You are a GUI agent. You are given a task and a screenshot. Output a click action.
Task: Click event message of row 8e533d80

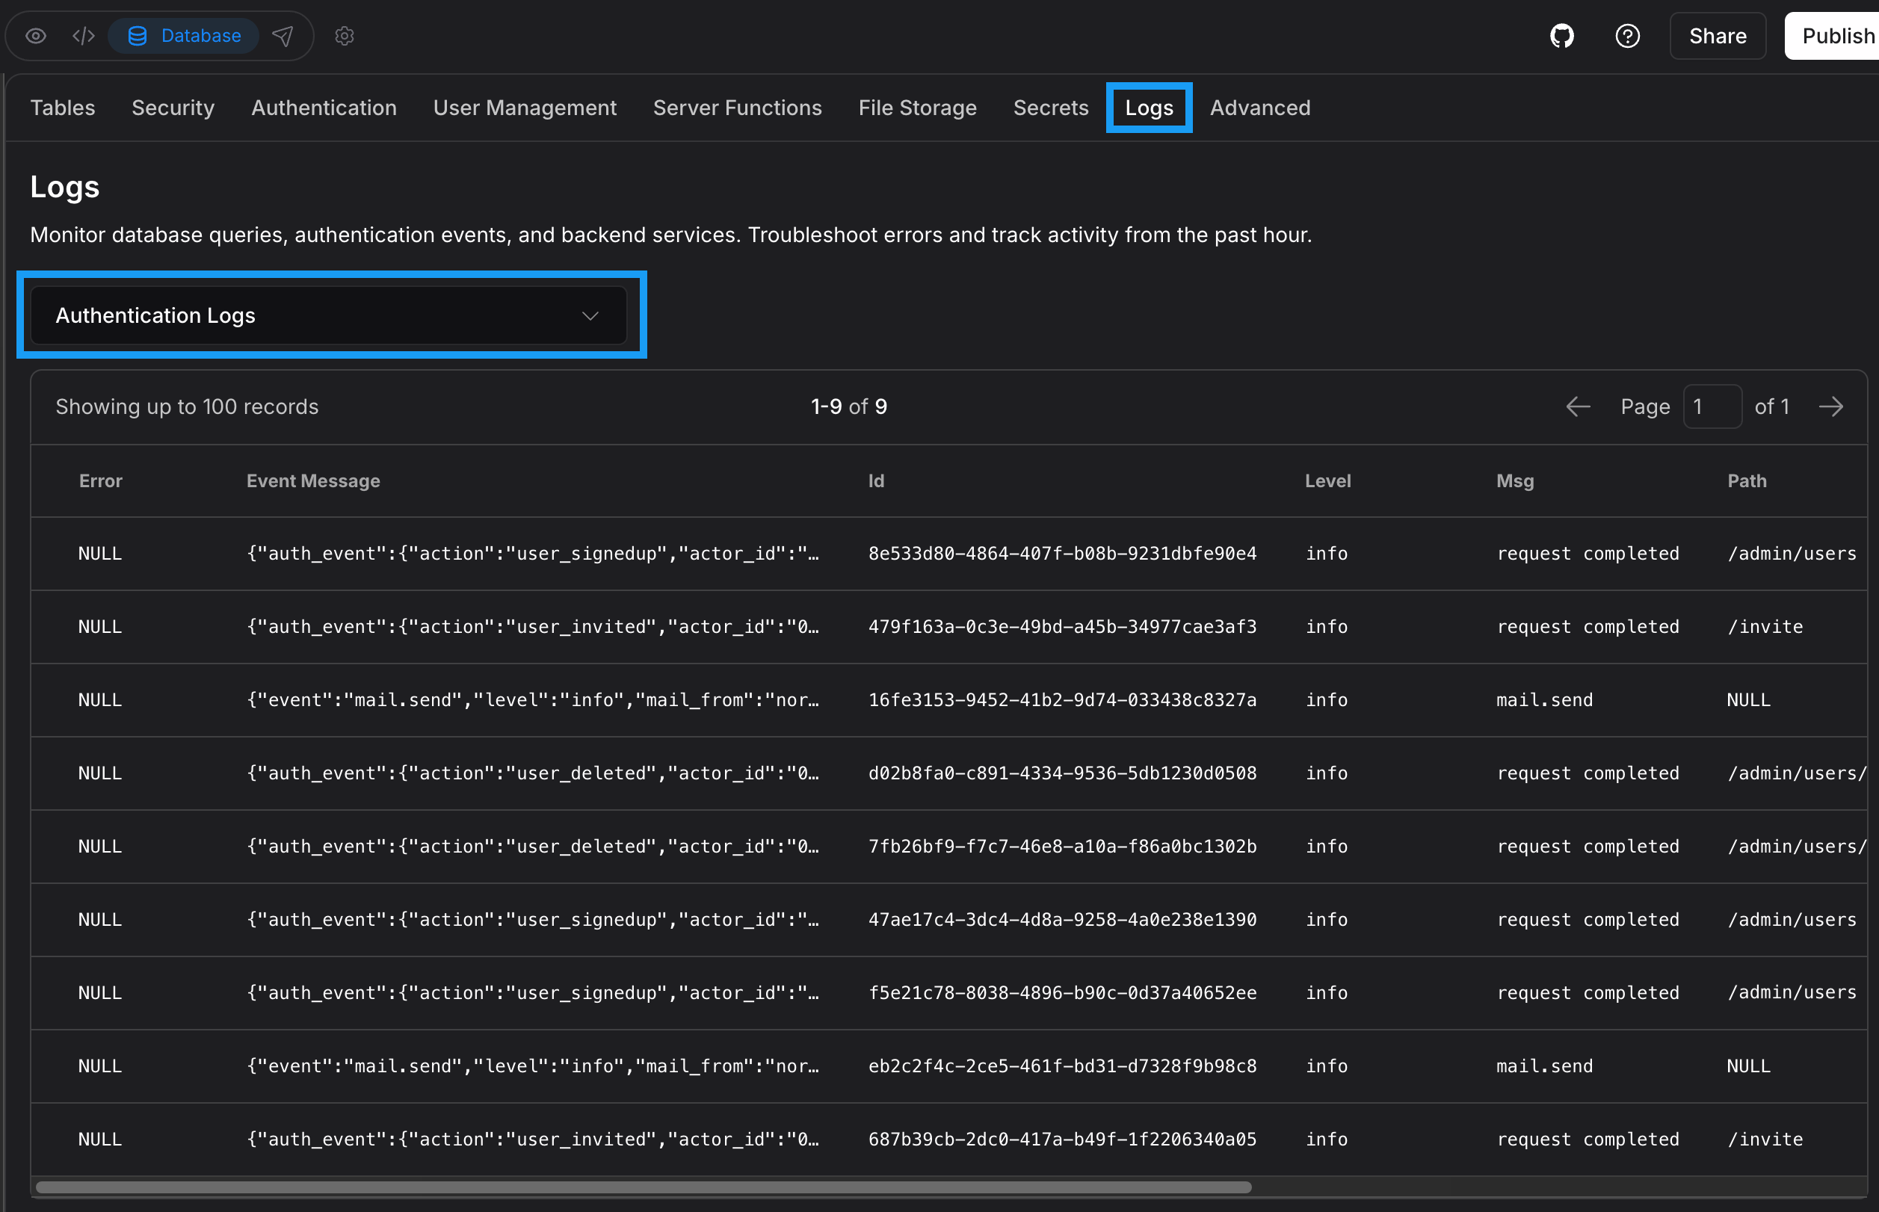click(533, 554)
